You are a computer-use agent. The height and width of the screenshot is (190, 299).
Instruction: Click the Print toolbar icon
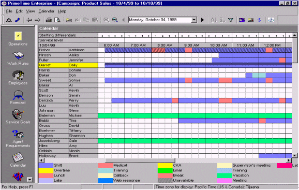point(49,20)
